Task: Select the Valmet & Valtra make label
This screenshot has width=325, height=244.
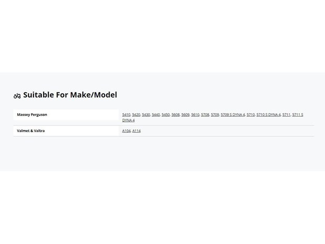Action: tap(31, 131)
